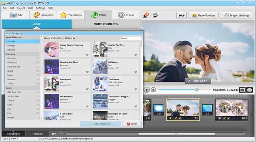Screen dimensions: 256x142
Task: Select Favorites in Music Collection
Action: [x=23, y=46]
